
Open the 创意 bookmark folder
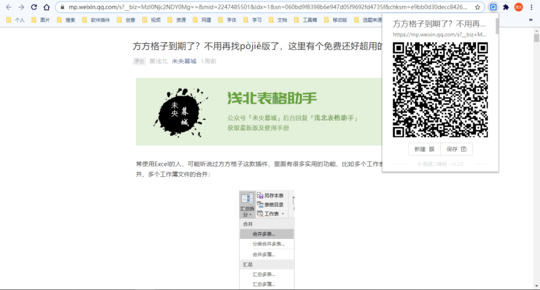click(126, 20)
